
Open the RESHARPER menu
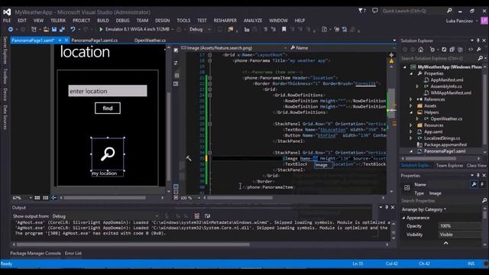pos(225,21)
